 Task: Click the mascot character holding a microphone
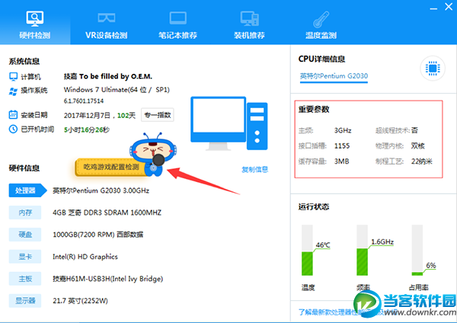[x=153, y=154]
